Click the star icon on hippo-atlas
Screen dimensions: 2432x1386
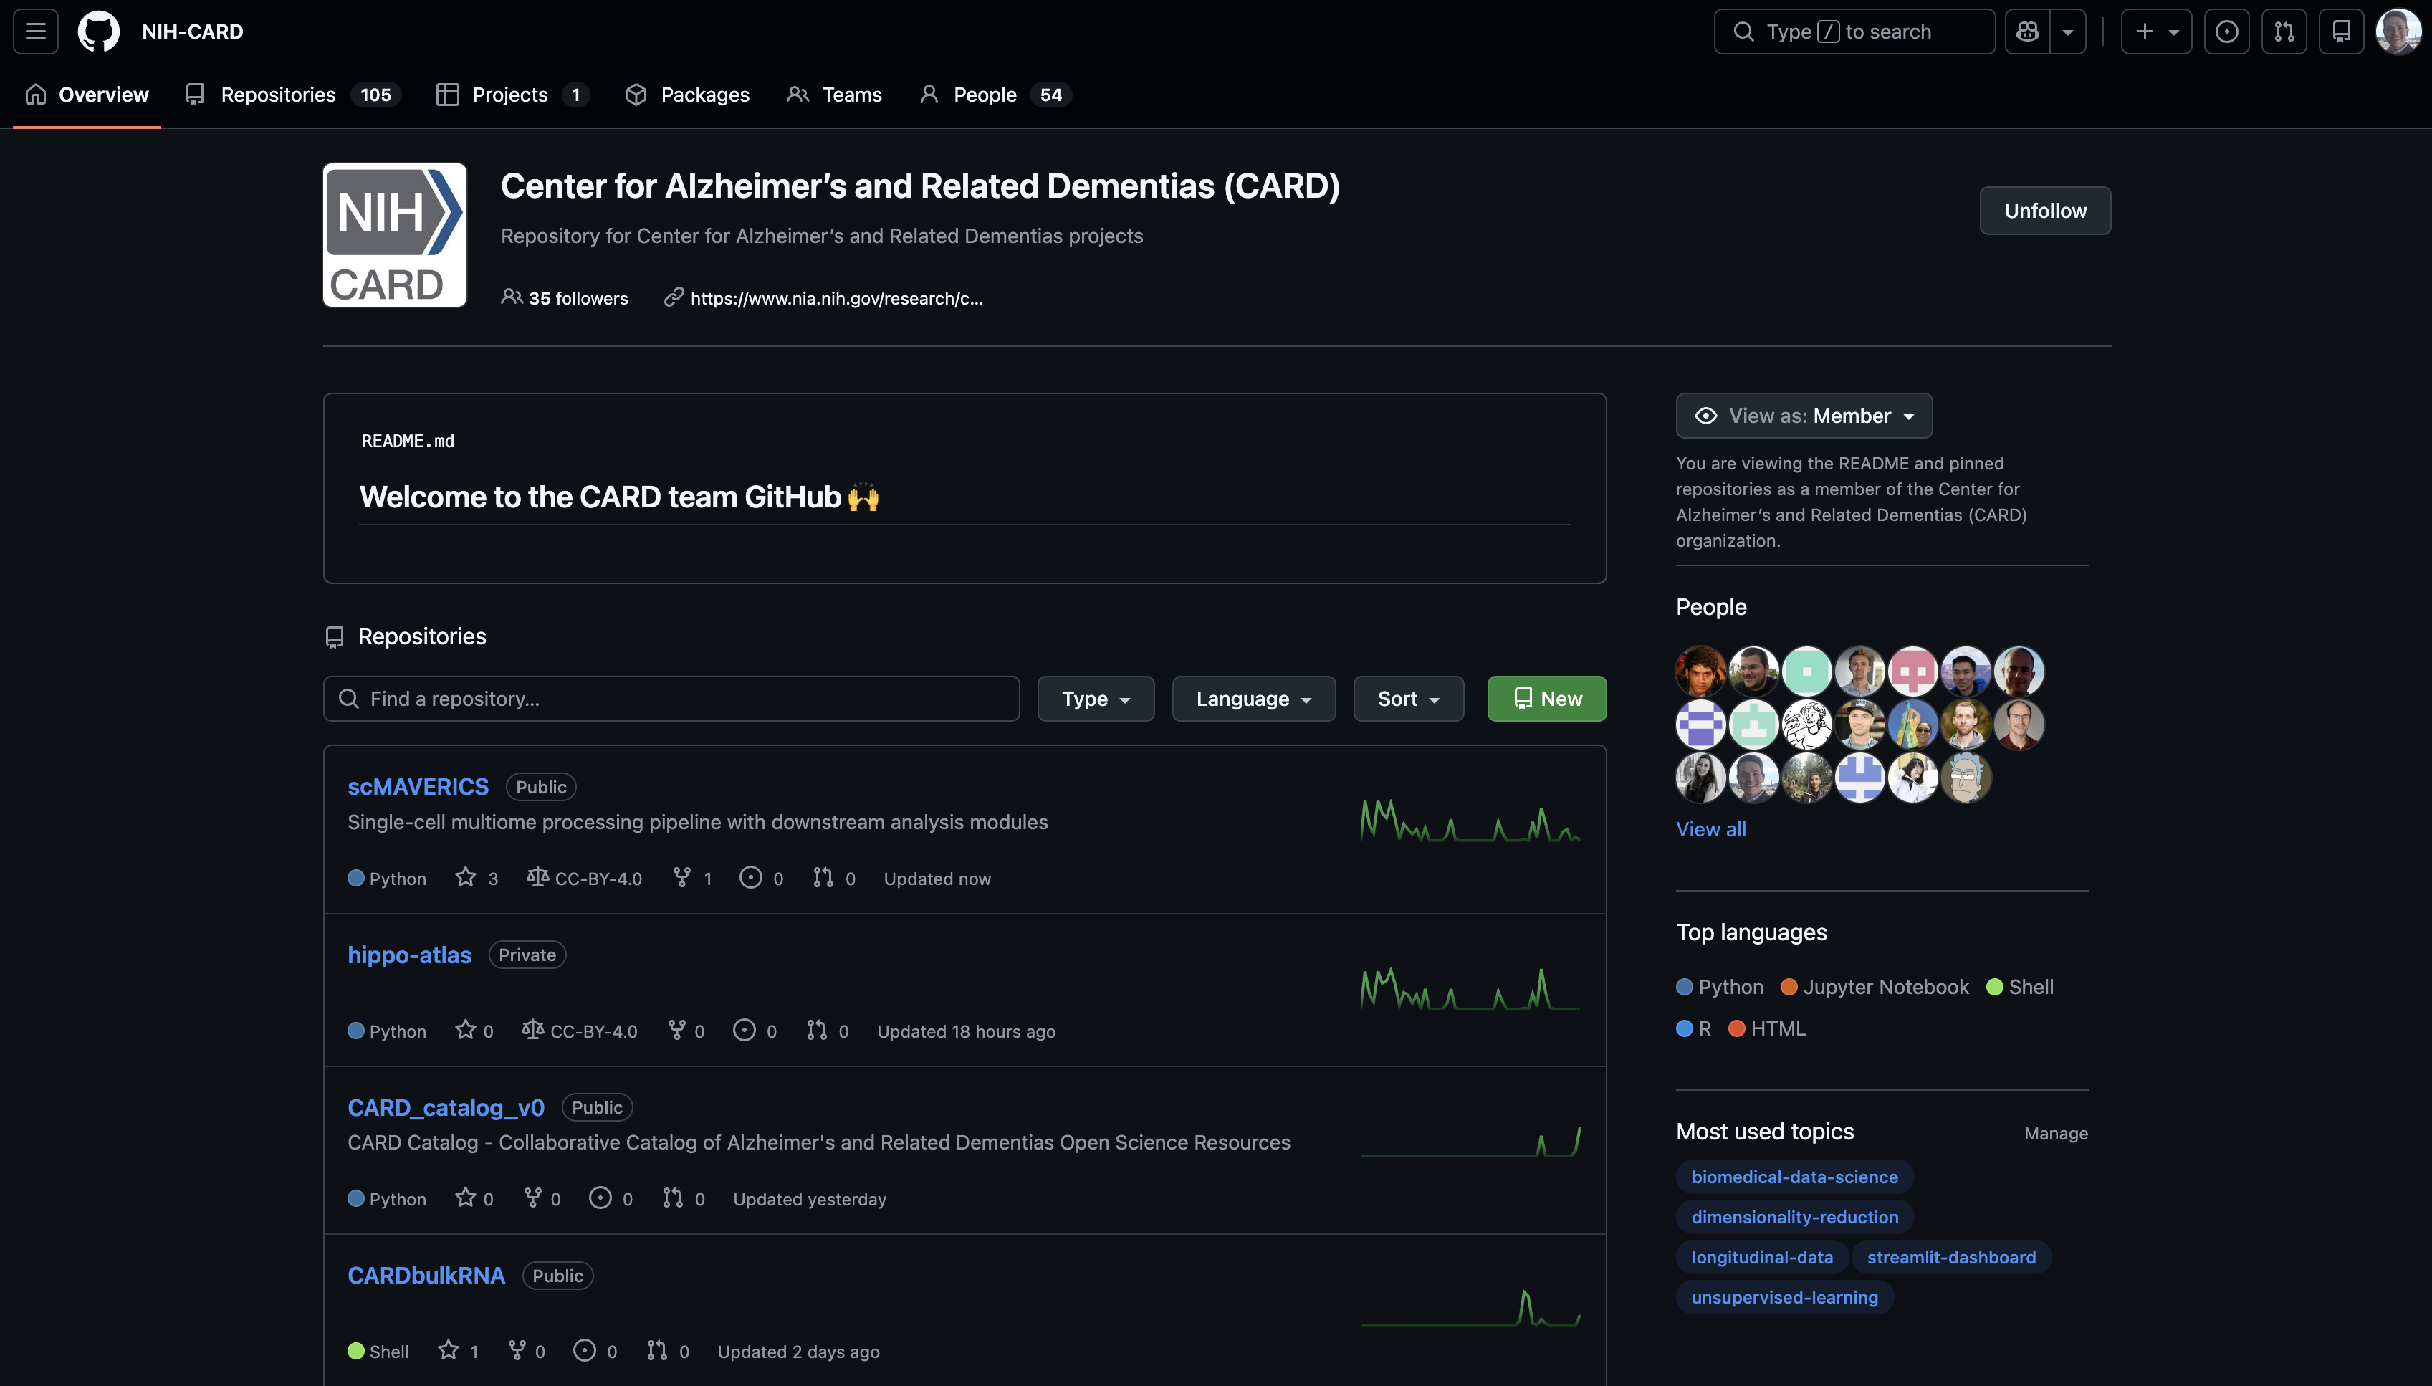click(465, 1030)
